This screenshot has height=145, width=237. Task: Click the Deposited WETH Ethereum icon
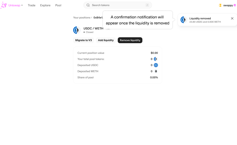(x=156, y=71)
